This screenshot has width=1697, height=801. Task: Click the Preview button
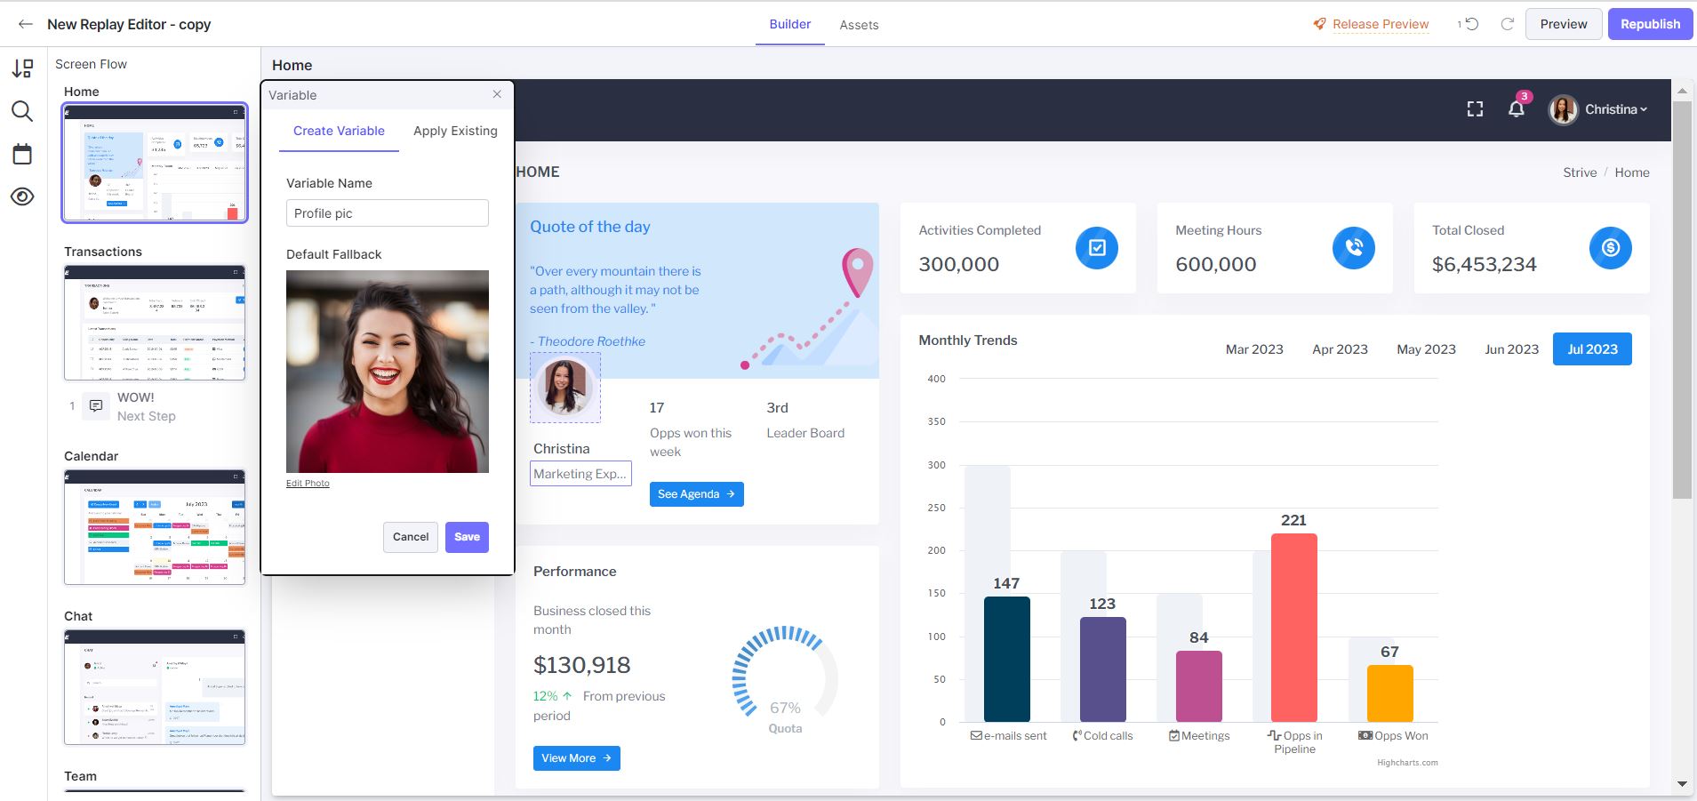click(1564, 24)
